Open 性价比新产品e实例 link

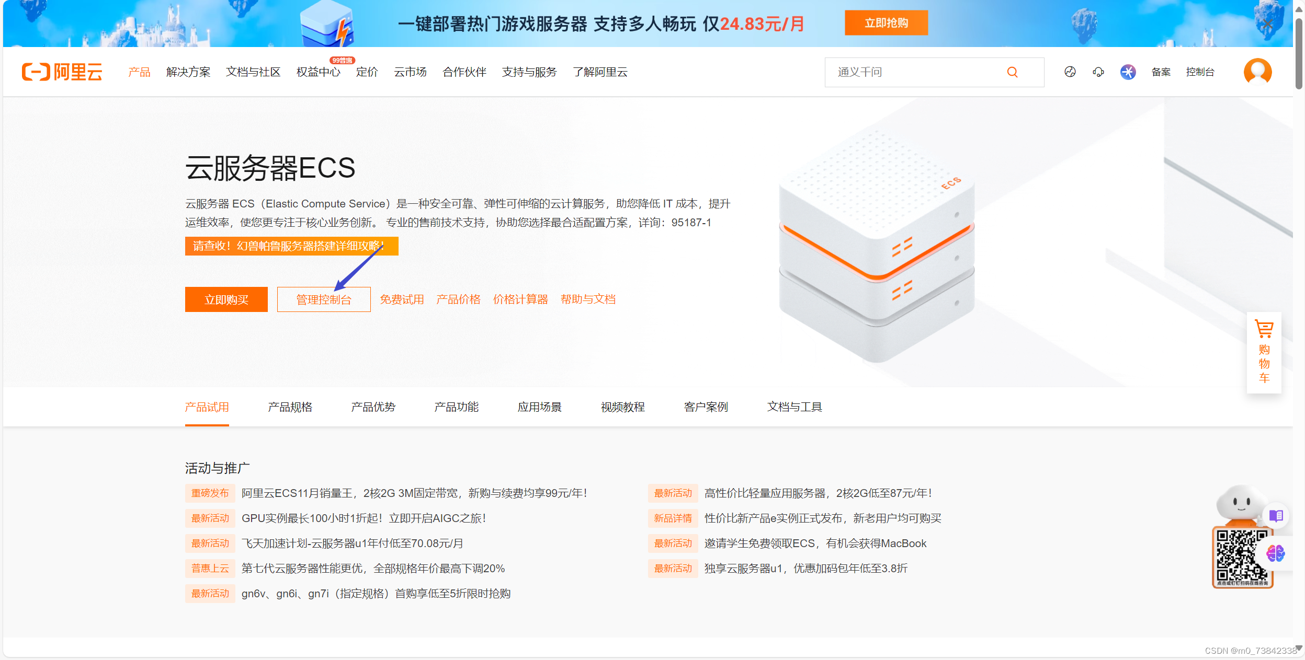pyautogui.click(x=823, y=518)
